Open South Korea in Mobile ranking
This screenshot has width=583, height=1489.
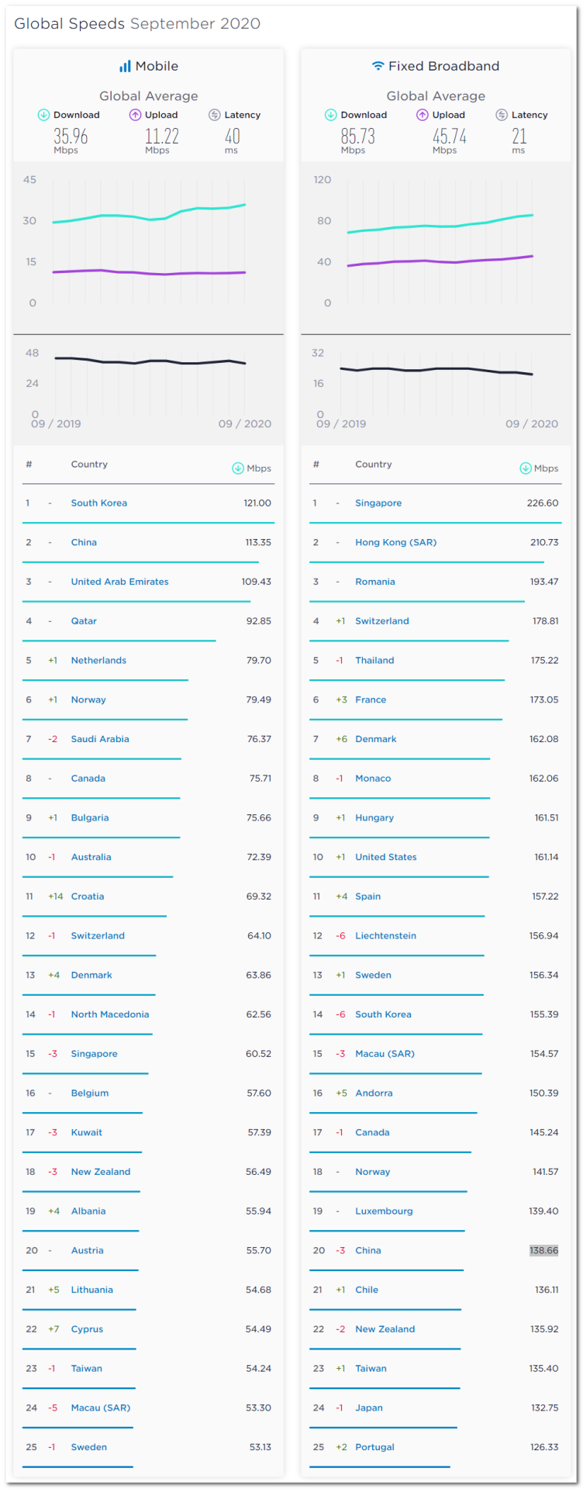tap(98, 503)
